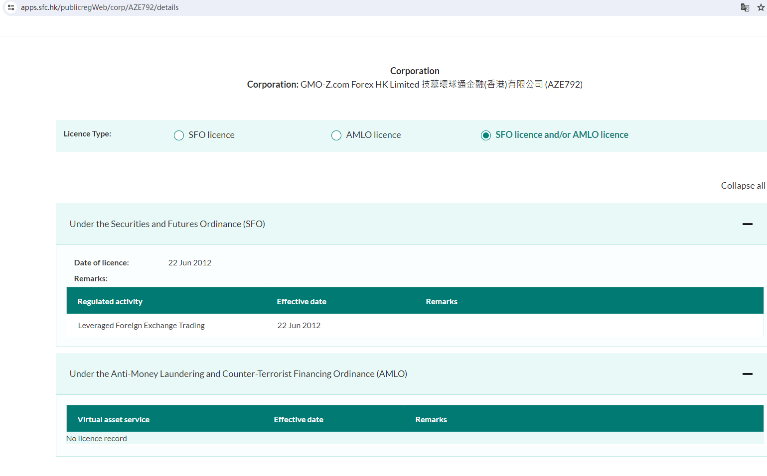Image resolution: width=767 pixels, height=476 pixels.
Task: Click the Virtual asset service column header
Action: click(114, 420)
